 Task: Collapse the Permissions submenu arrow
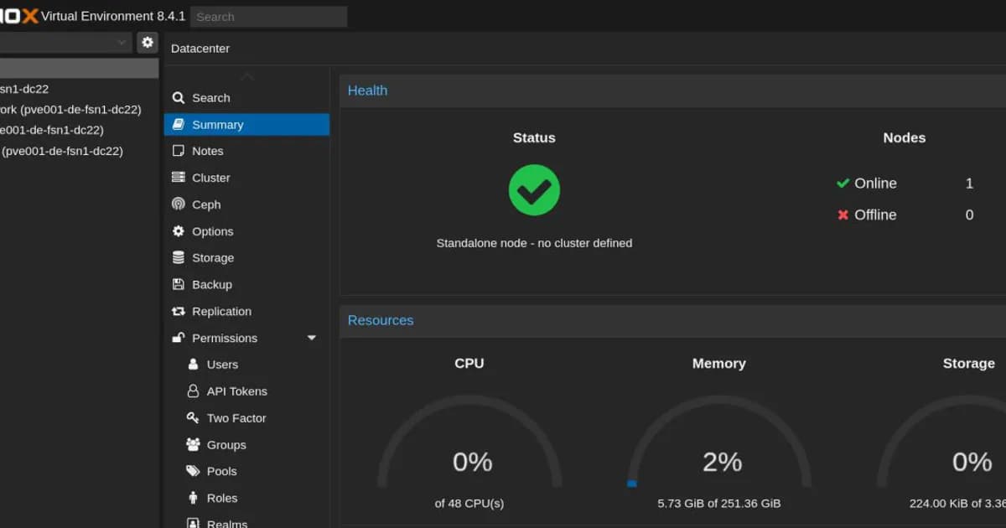point(312,339)
